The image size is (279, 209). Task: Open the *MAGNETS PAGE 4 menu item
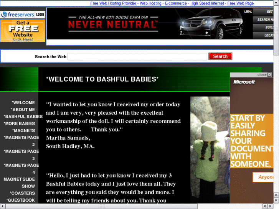tap(21, 169)
